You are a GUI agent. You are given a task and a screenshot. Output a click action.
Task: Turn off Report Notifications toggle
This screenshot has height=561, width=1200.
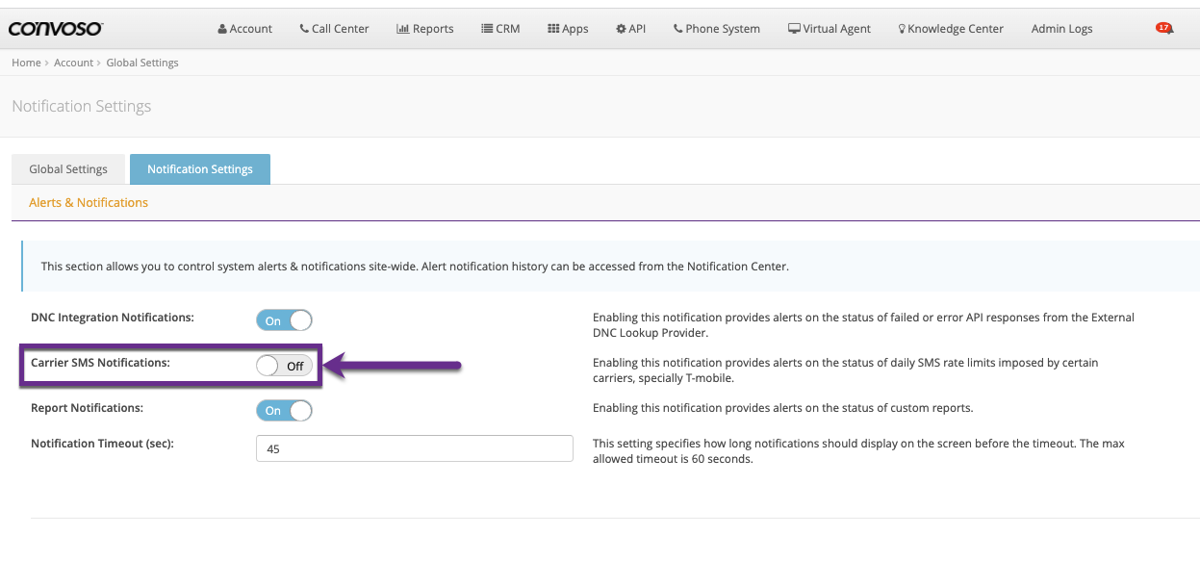[x=284, y=411]
